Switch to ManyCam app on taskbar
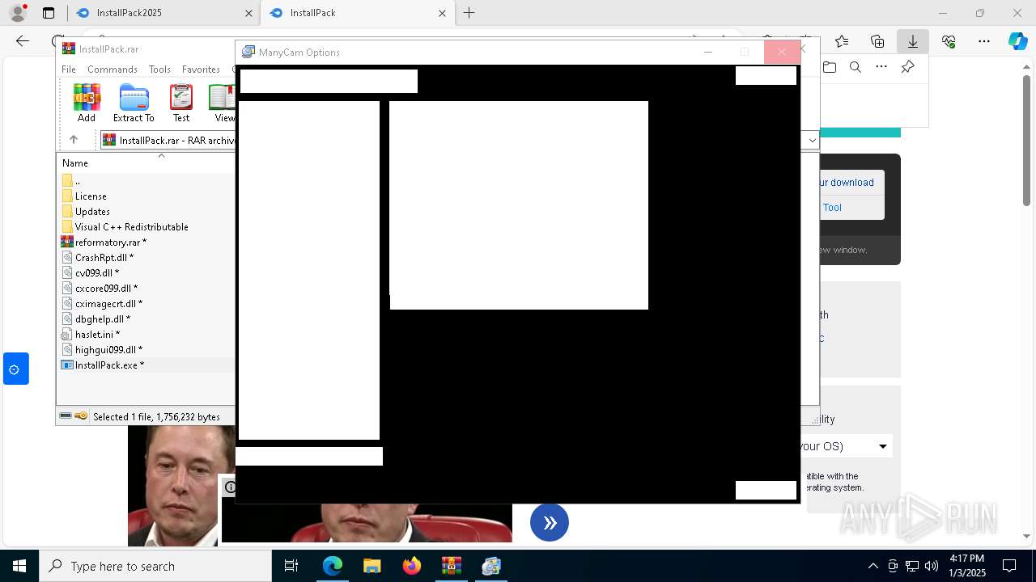The height and width of the screenshot is (582, 1036). tap(491, 566)
